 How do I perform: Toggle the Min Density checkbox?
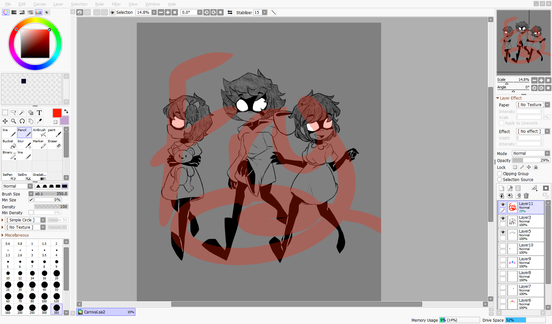pos(31,213)
